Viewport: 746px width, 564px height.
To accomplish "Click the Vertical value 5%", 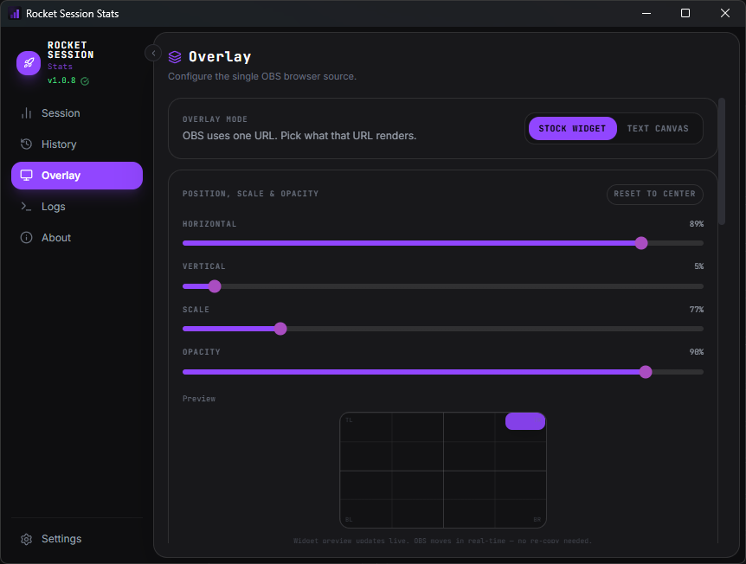I will click(x=698, y=266).
